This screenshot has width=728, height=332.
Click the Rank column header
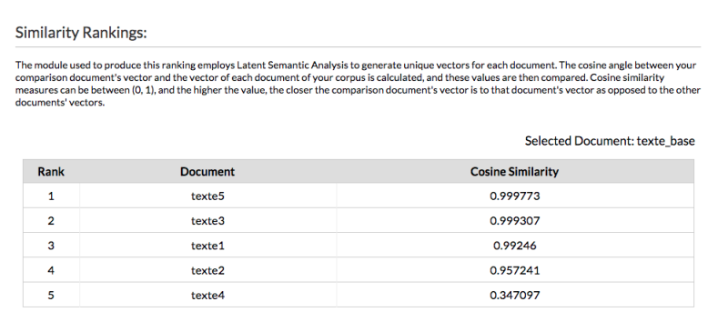[x=51, y=172]
